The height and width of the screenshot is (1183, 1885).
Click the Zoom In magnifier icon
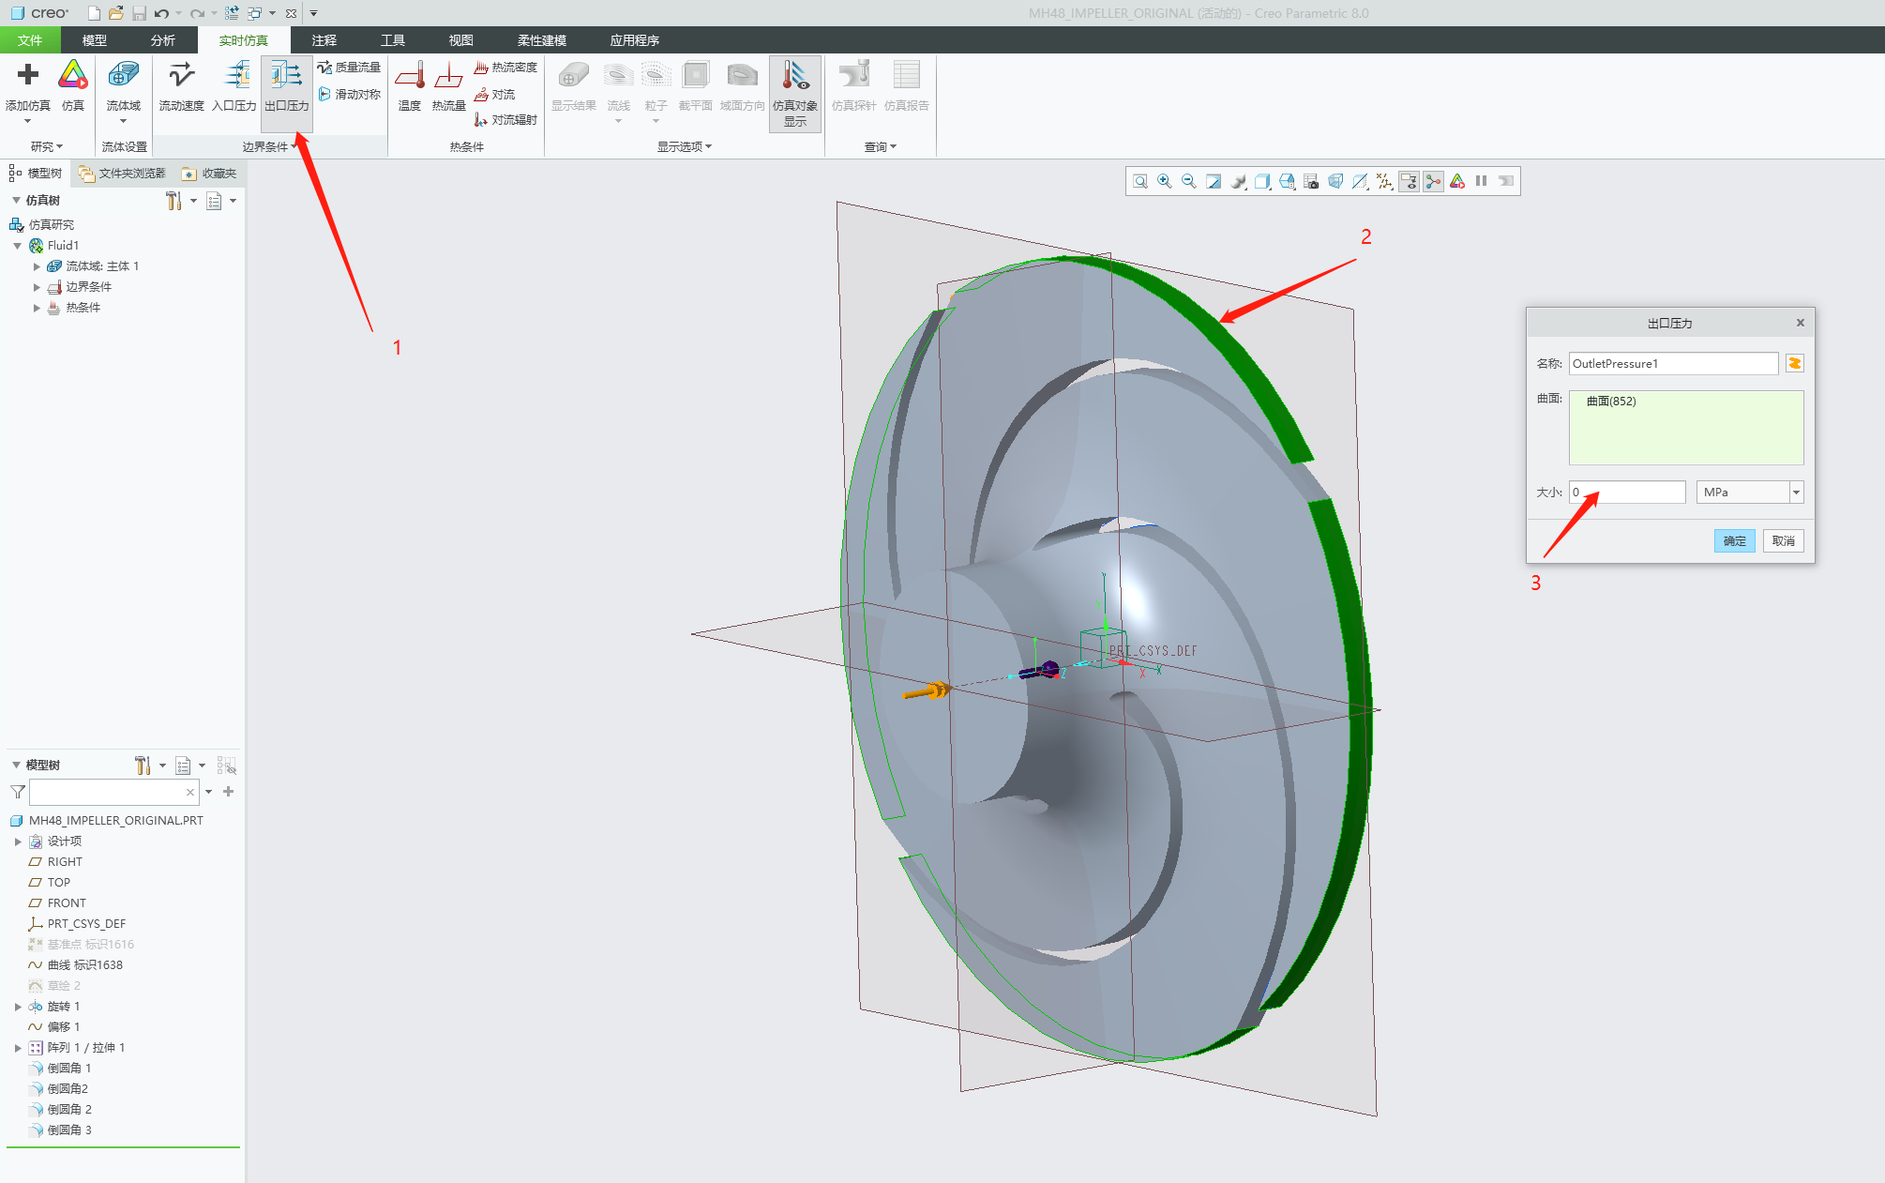point(1165,181)
